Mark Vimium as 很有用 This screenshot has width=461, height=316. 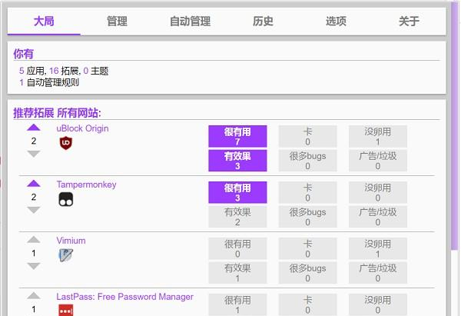coord(237,248)
